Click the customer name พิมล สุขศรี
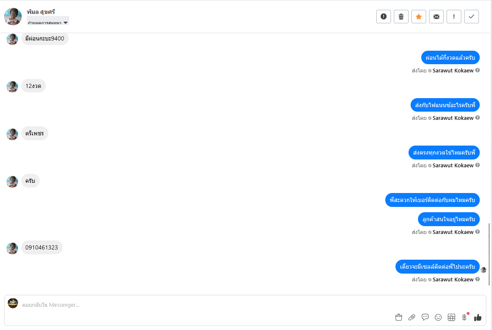The image size is (492, 330). tap(41, 11)
